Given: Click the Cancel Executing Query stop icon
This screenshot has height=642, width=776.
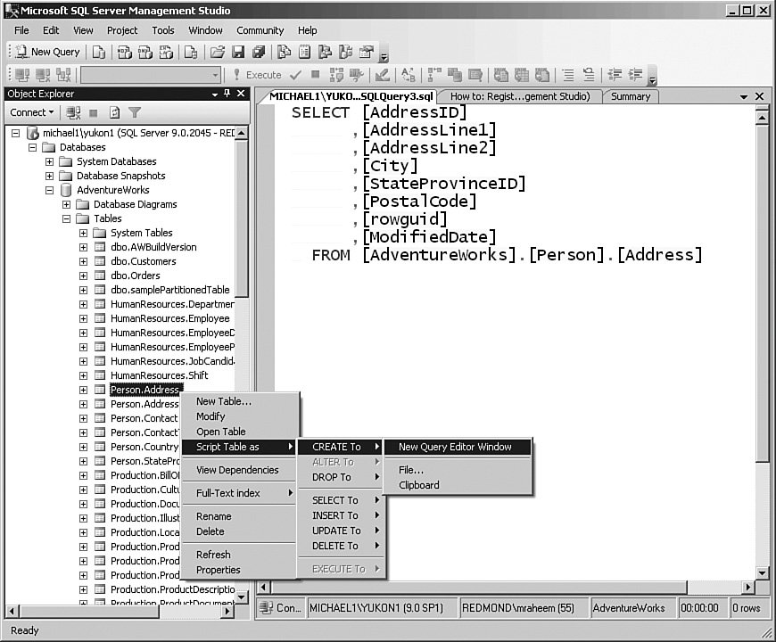Looking at the screenshot, I should 315,75.
